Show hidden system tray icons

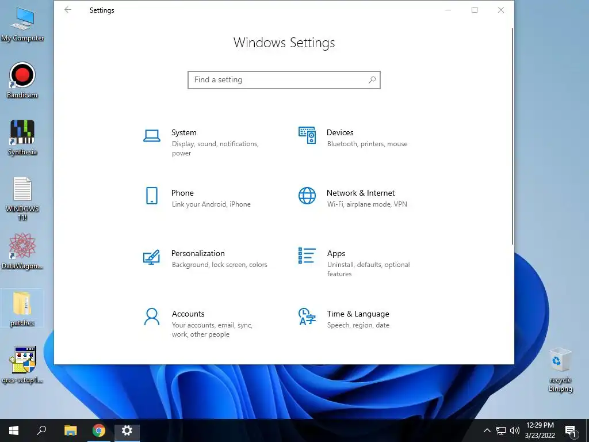pyautogui.click(x=487, y=430)
